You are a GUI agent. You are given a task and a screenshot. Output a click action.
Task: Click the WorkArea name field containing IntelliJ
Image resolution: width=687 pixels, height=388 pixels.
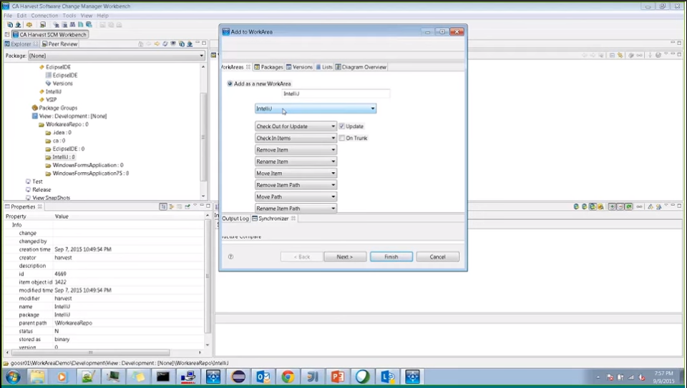point(336,94)
